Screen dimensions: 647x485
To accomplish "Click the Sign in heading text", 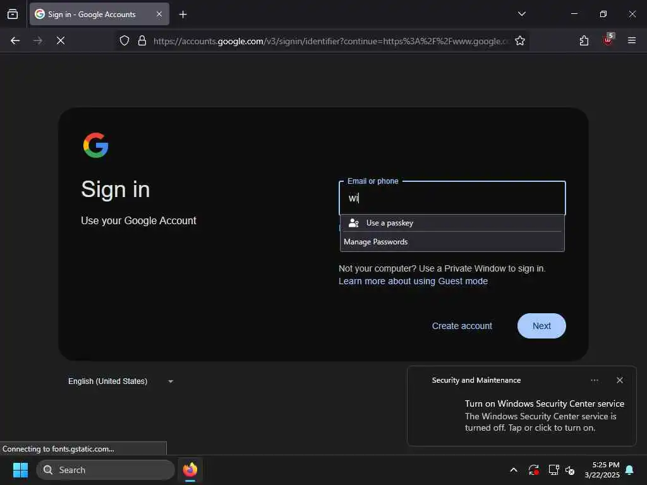I will (116, 189).
